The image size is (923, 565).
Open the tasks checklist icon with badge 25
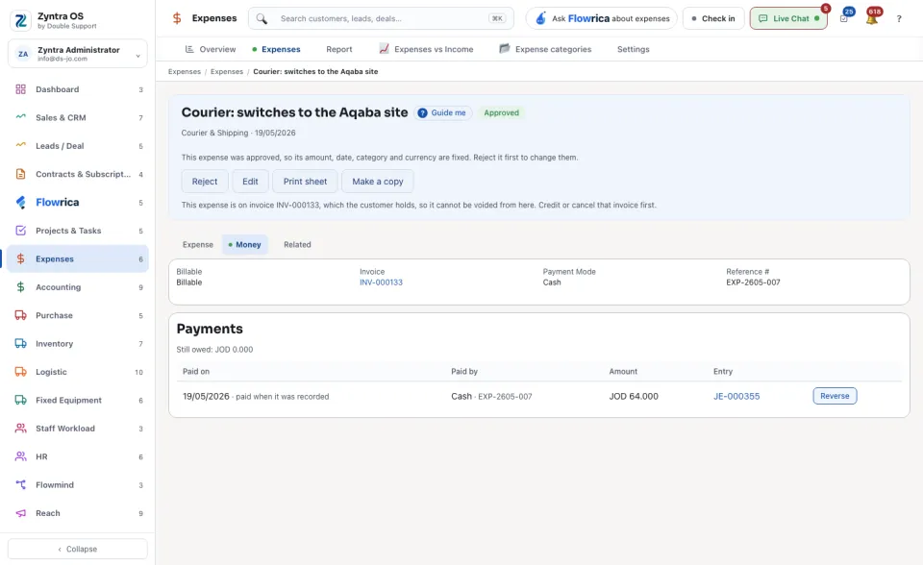844,19
